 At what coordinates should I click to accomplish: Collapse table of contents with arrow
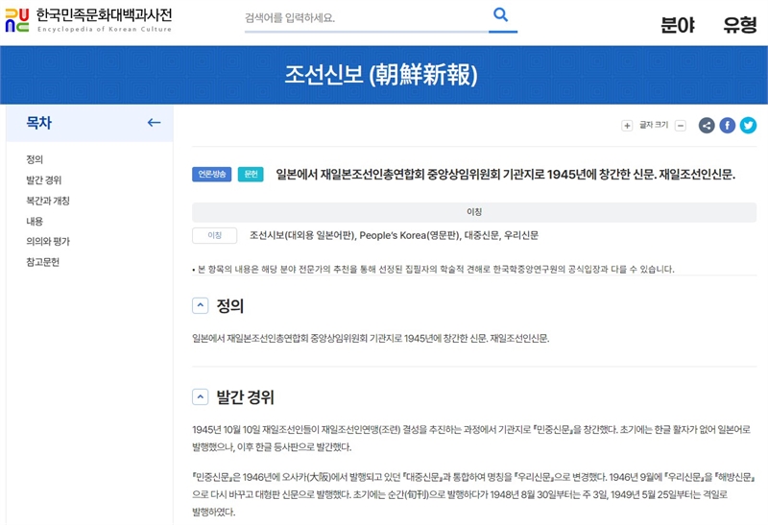154,123
